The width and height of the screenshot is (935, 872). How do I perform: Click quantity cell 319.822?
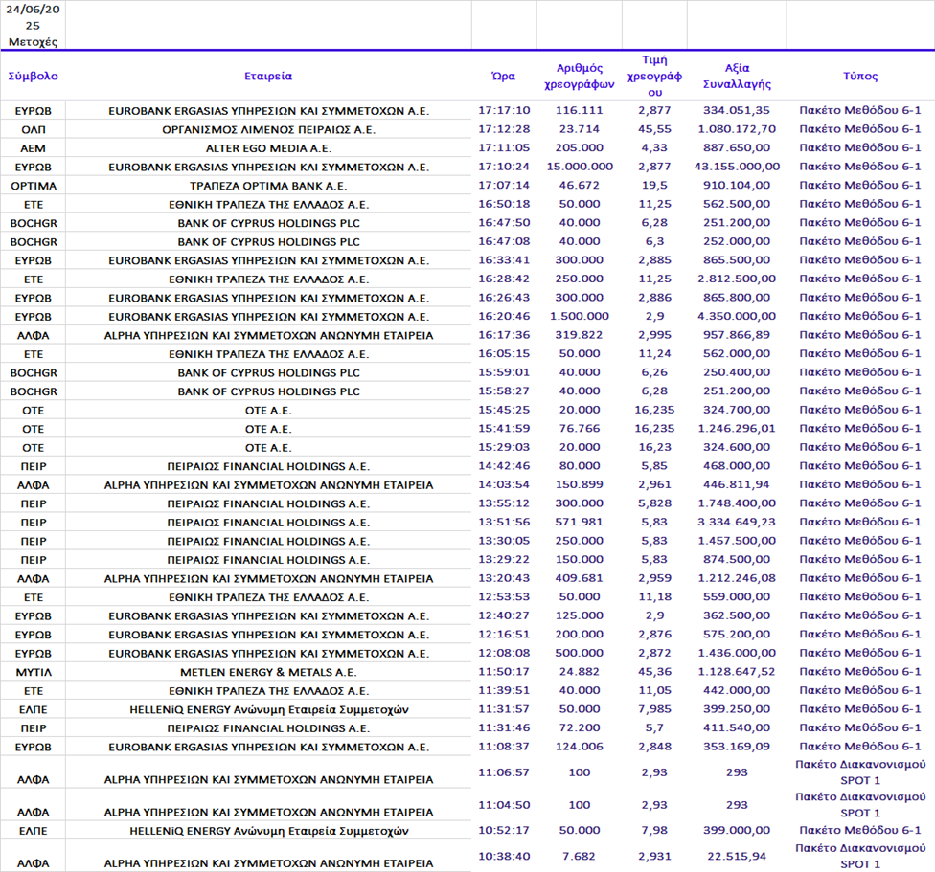tap(579, 335)
